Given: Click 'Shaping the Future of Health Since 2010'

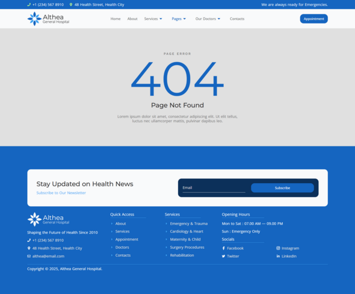Looking at the screenshot, I should click(63, 233).
